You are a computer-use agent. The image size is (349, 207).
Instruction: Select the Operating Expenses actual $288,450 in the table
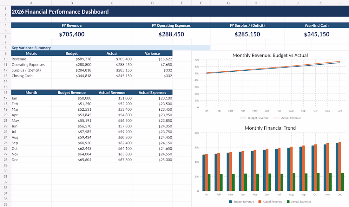tap(112, 64)
